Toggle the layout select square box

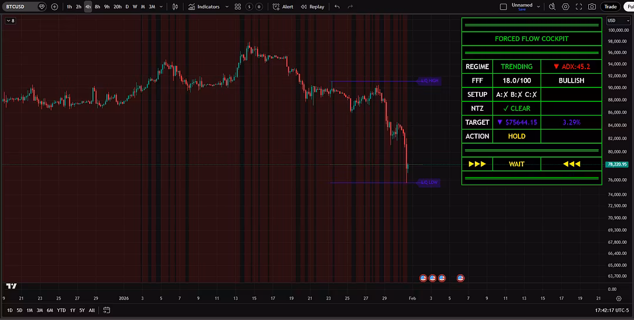tap(503, 7)
